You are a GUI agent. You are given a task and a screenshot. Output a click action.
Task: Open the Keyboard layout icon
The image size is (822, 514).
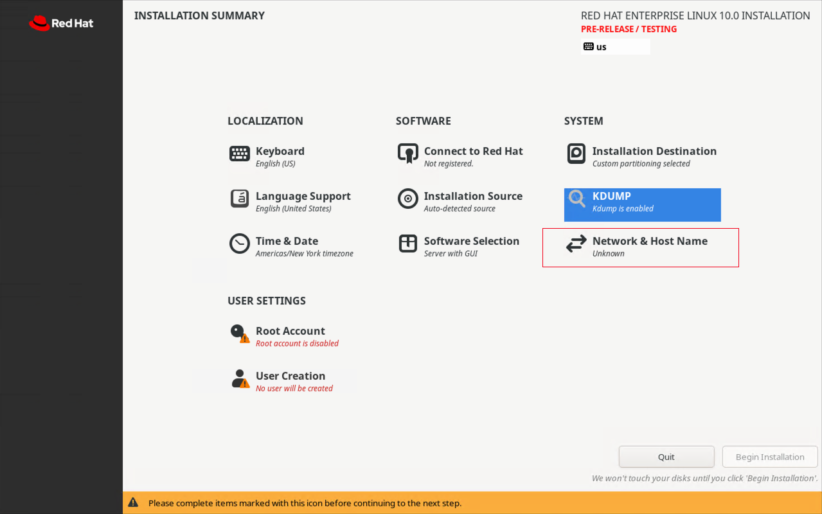coord(240,154)
